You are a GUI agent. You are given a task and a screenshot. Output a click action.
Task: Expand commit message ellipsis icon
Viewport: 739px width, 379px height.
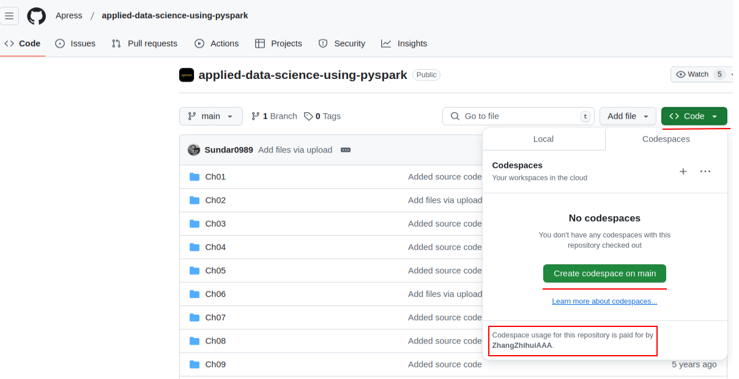pos(346,150)
